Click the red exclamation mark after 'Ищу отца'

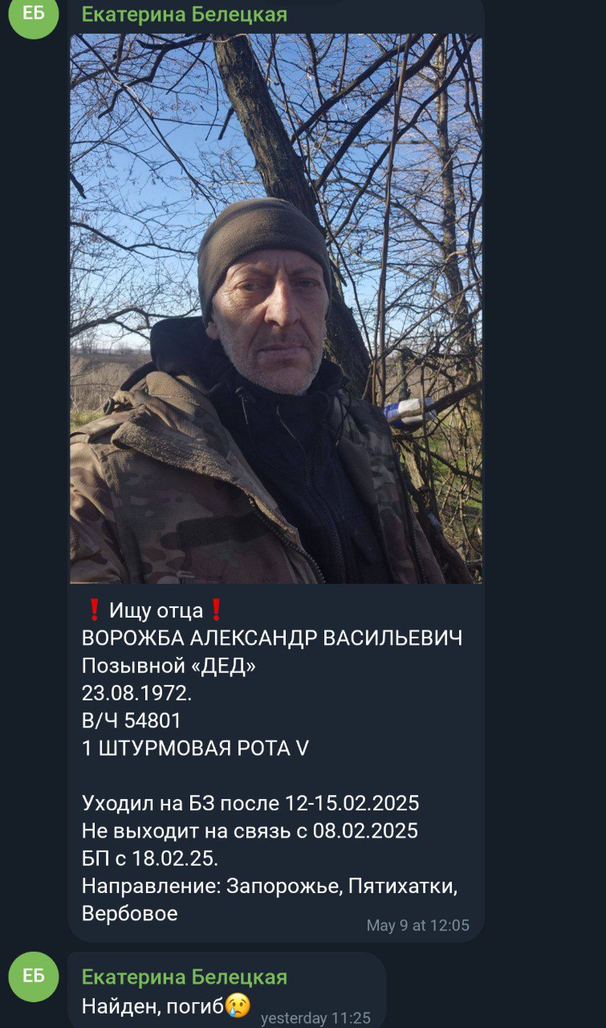215,610
